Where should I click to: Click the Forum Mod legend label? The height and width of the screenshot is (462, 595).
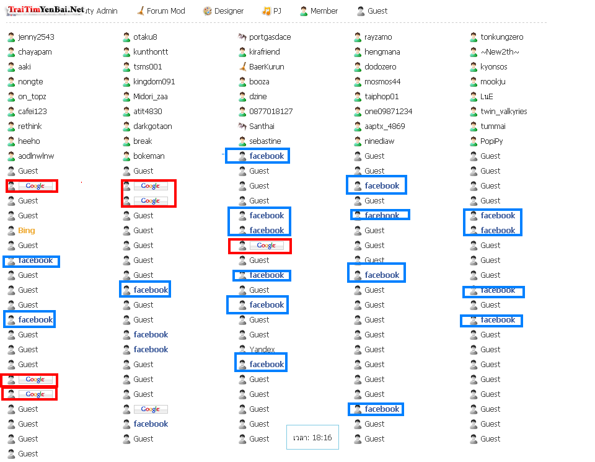(x=166, y=11)
